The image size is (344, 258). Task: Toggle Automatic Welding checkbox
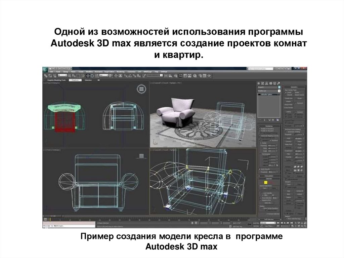point(286,132)
